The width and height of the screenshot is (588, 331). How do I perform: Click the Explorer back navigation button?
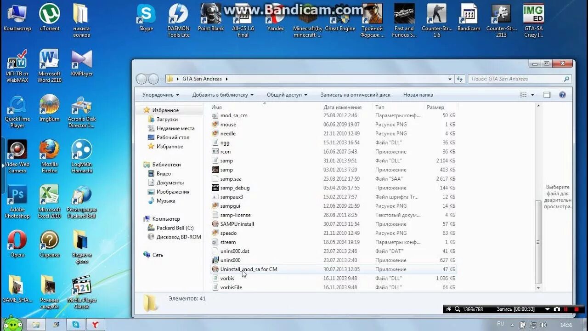(141, 79)
